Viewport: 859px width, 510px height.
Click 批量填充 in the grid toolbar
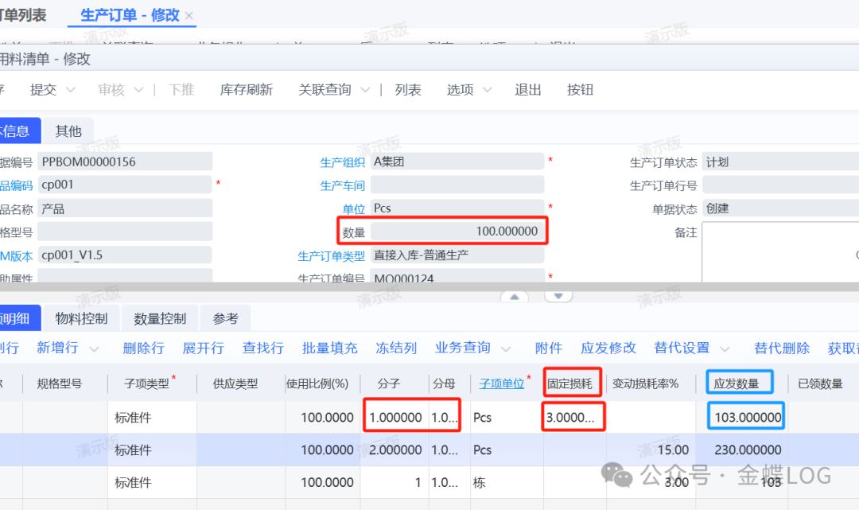(x=329, y=348)
